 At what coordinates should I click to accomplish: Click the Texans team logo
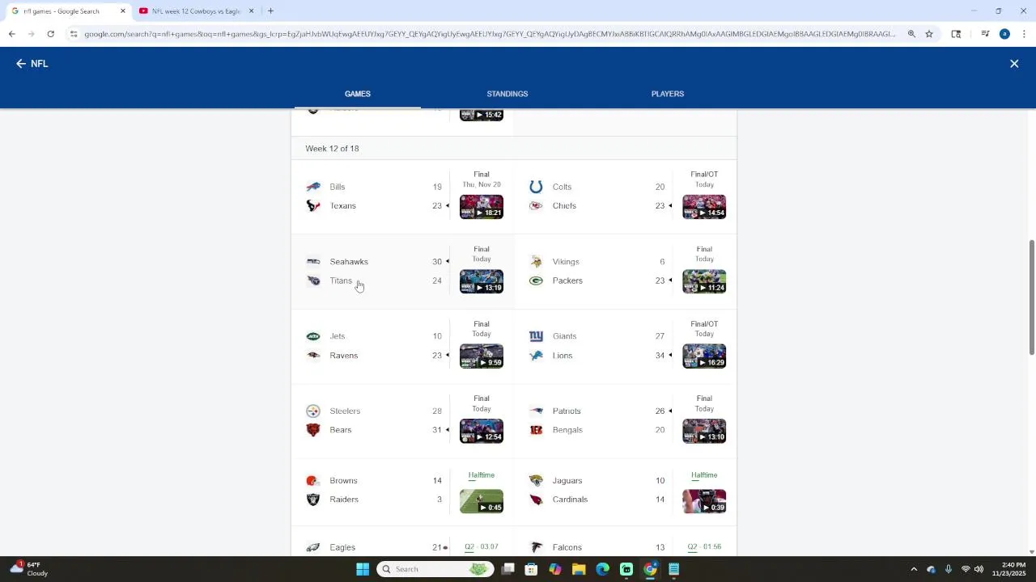tap(313, 206)
